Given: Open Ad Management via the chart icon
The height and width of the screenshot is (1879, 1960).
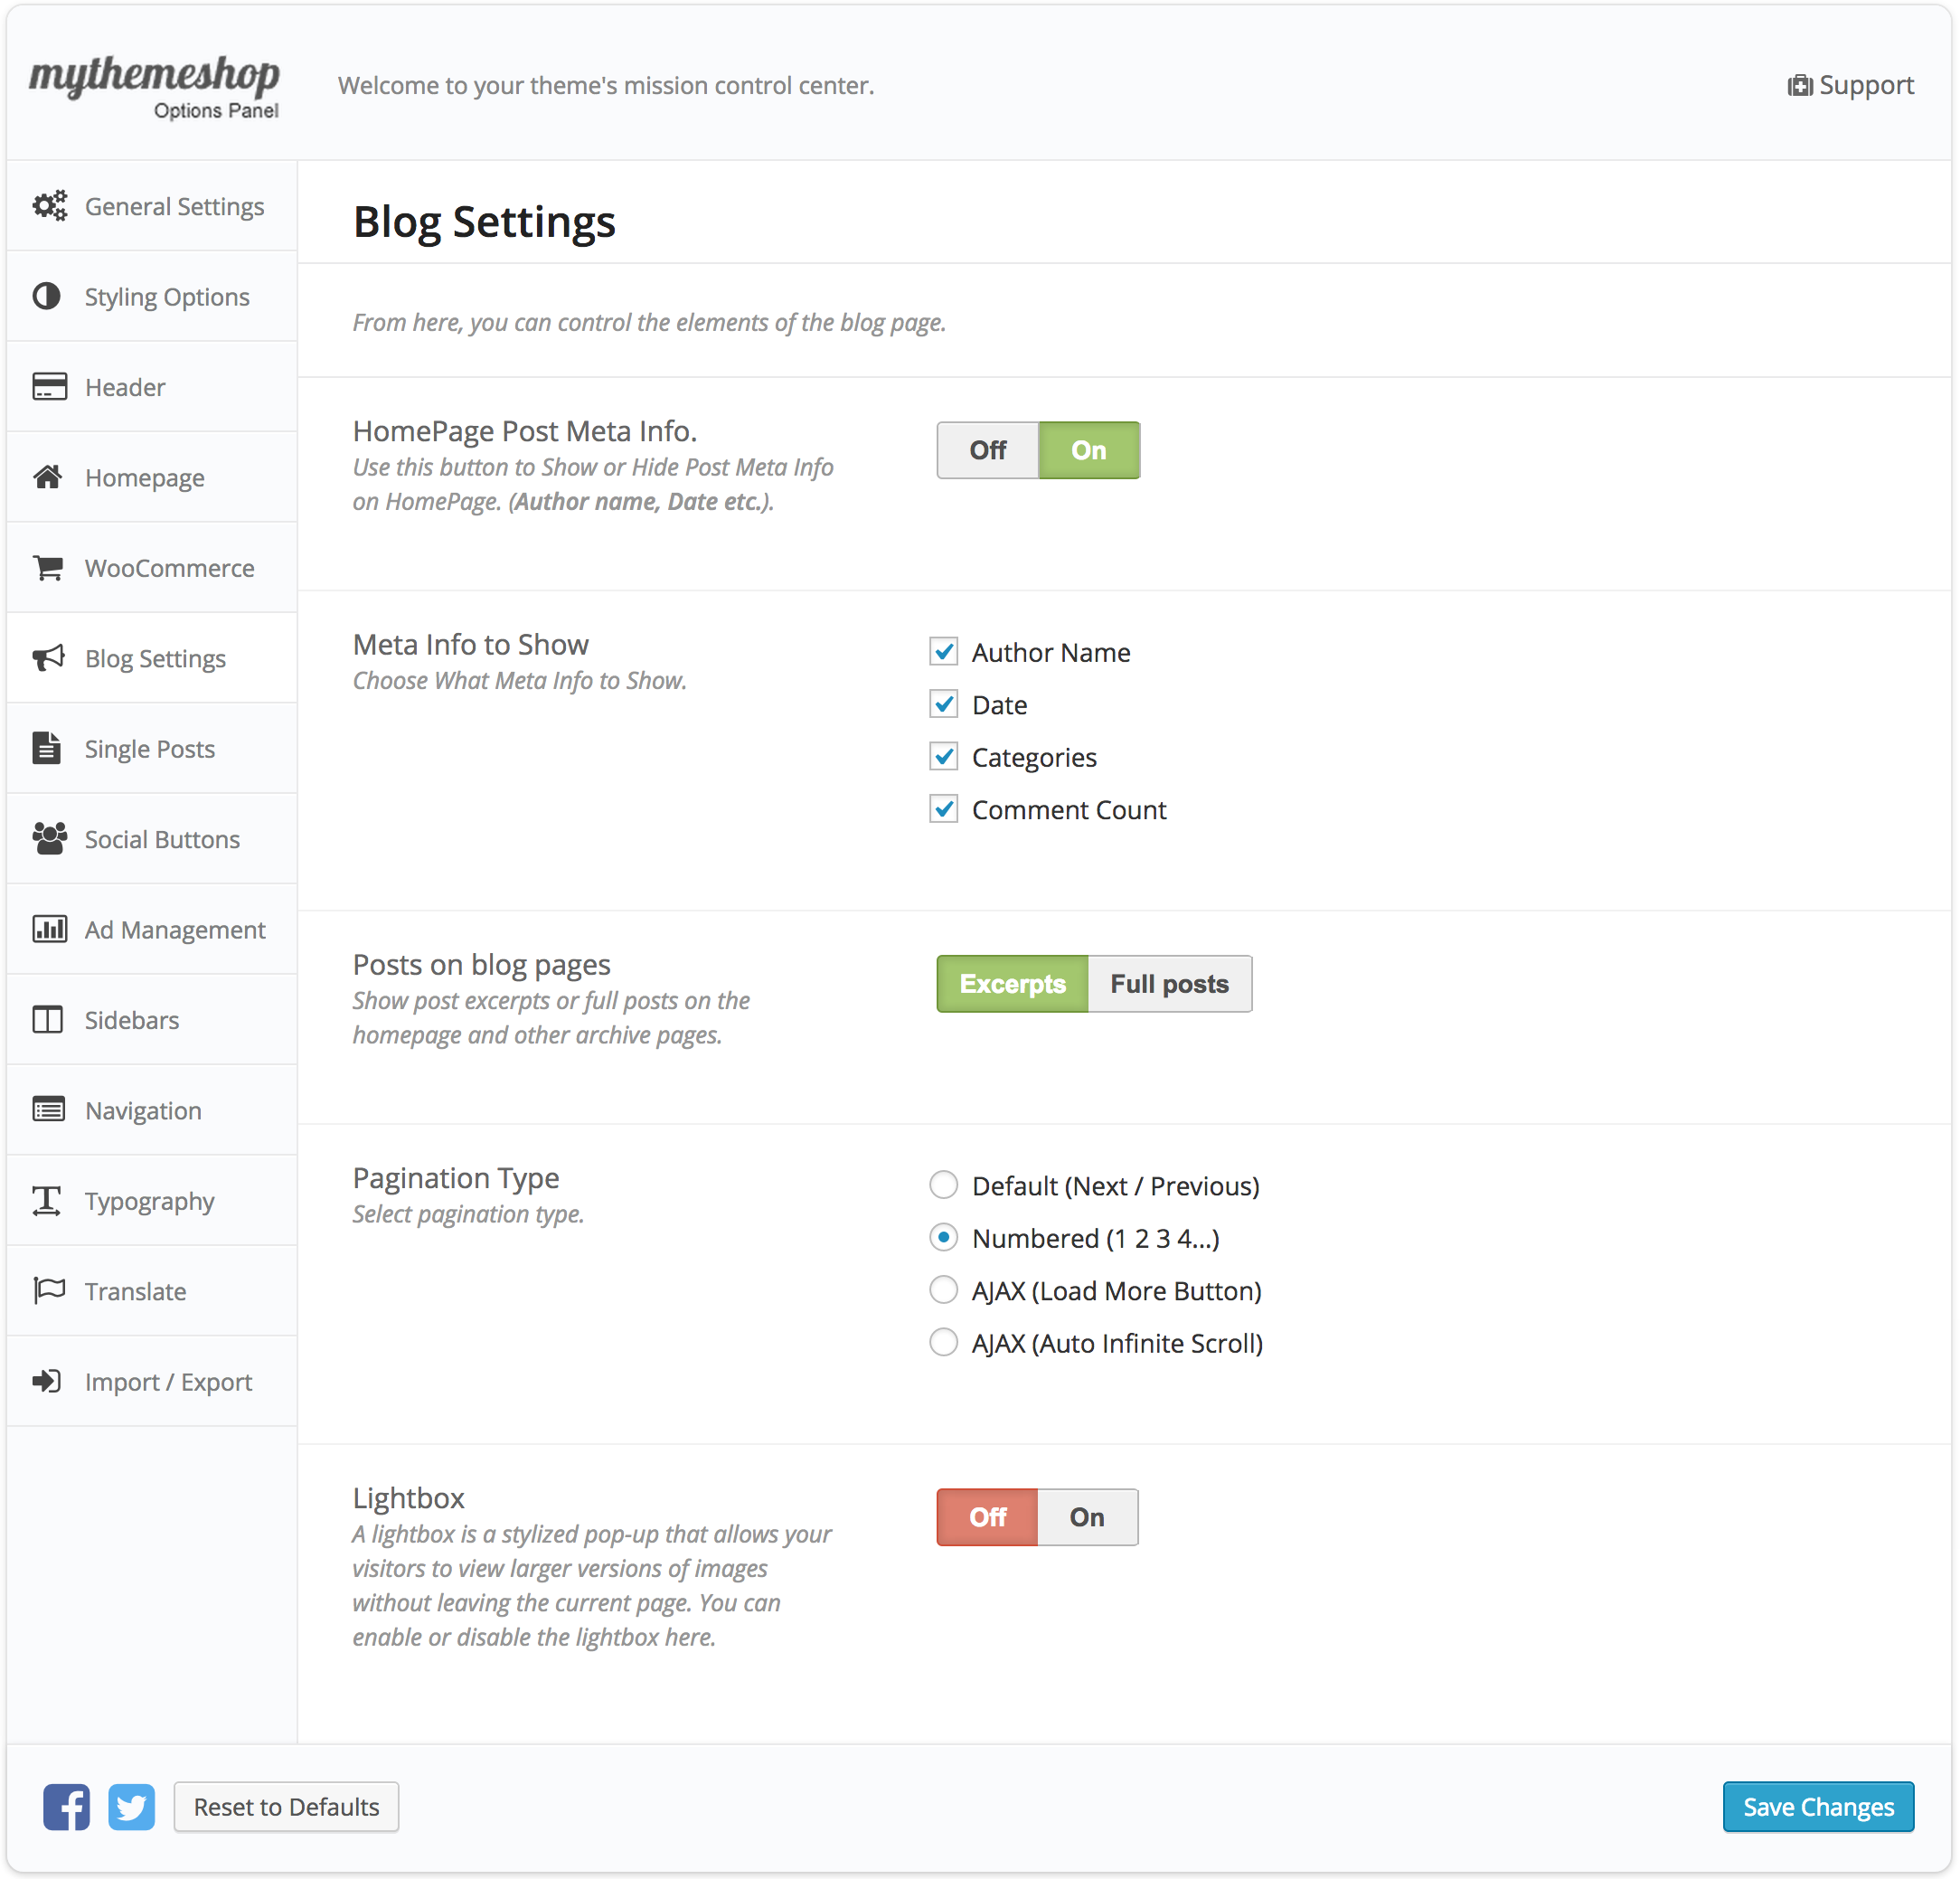Looking at the screenshot, I should coord(48,929).
